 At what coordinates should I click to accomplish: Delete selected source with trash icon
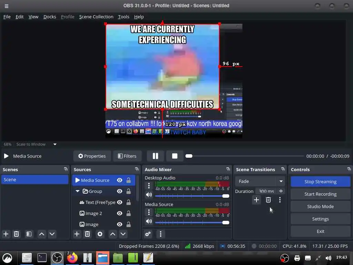(x=87, y=234)
